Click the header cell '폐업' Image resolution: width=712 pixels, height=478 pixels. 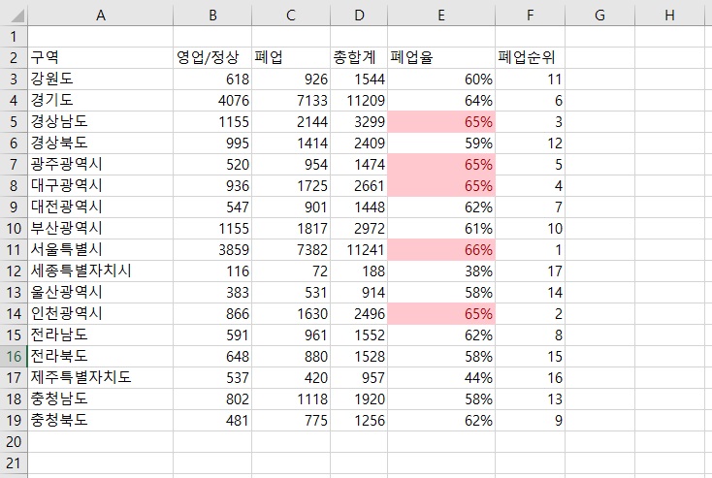291,57
